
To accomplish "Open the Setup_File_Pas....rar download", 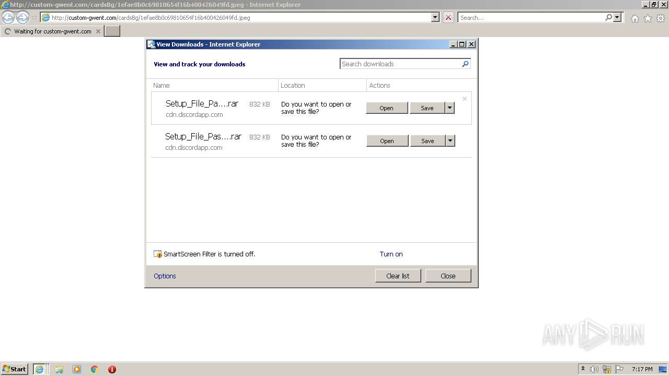I will point(387,141).
